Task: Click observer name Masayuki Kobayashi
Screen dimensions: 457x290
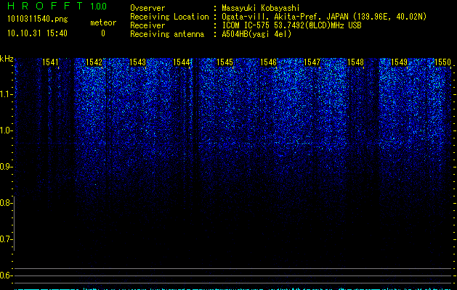Action: point(261,8)
